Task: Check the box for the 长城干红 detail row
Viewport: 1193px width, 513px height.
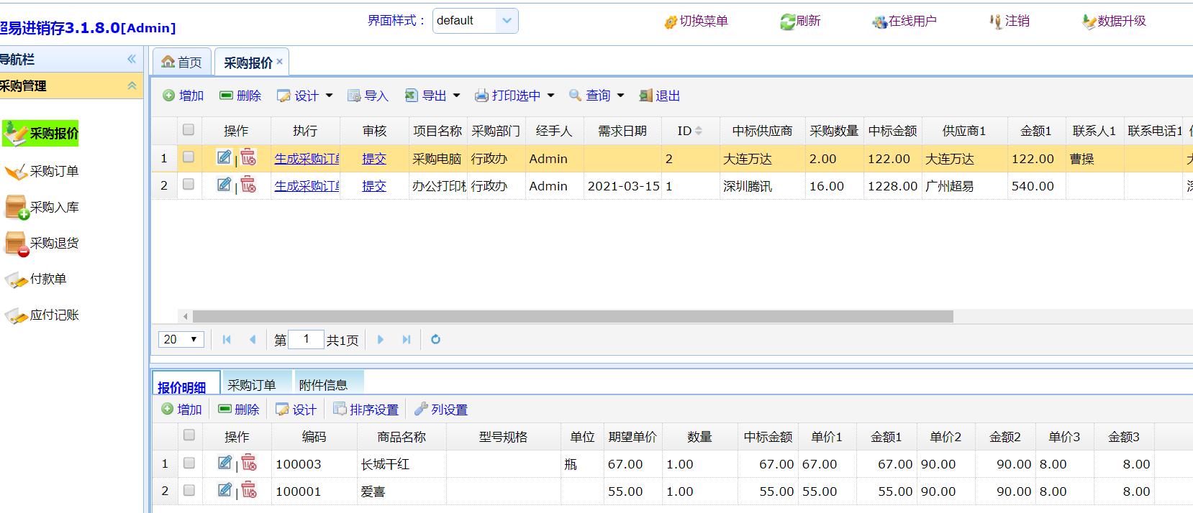Action: (x=189, y=463)
